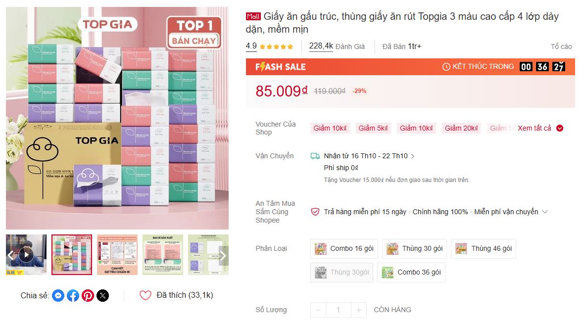Image resolution: width=584 pixels, height=325 pixels.
Task: Expand Xem tất cả shop vouchers
Action: [x=540, y=128]
